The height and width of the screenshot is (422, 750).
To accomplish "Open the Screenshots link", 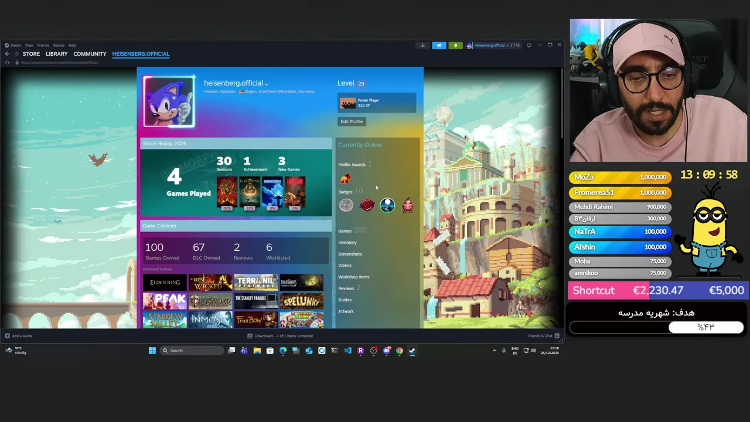I will 350,254.
